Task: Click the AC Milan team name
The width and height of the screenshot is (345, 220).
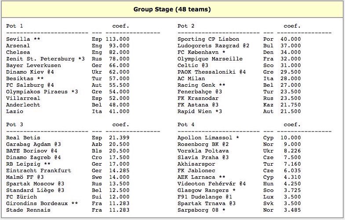Action: (191, 78)
